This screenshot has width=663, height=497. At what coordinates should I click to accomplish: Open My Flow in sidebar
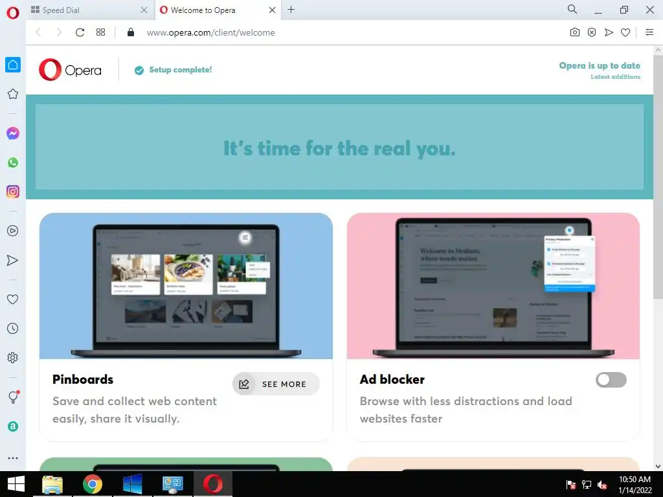pos(13,260)
